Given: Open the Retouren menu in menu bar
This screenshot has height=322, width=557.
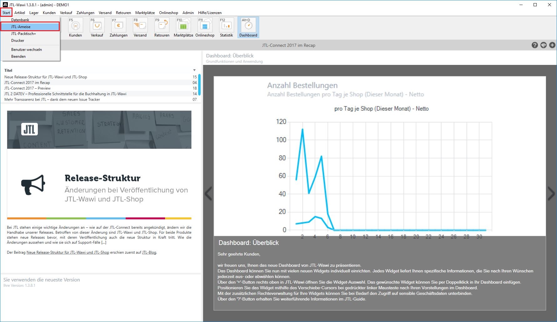Looking at the screenshot, I should (x=123, y=13).
